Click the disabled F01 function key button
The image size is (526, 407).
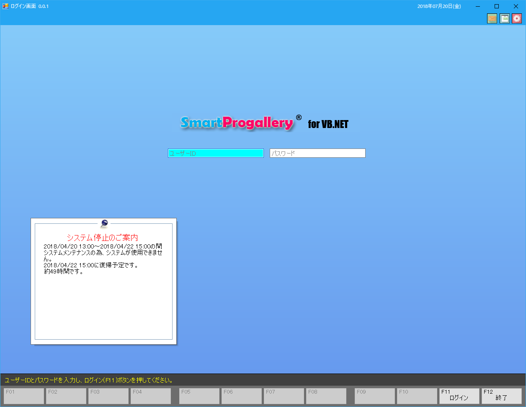coord(24,396)
